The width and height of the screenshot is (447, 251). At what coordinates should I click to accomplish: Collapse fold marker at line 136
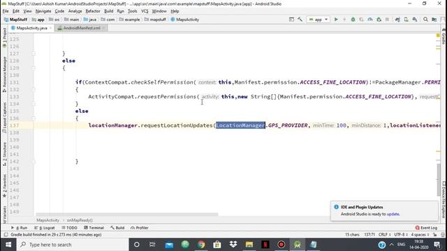point(34,119)
